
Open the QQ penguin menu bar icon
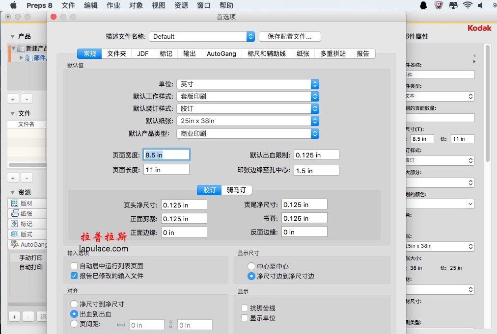click(x=423, y=5)
